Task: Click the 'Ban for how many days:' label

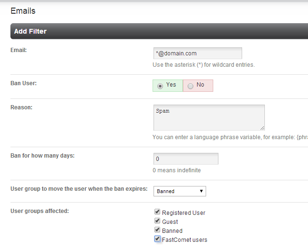Action: point(43,156)
